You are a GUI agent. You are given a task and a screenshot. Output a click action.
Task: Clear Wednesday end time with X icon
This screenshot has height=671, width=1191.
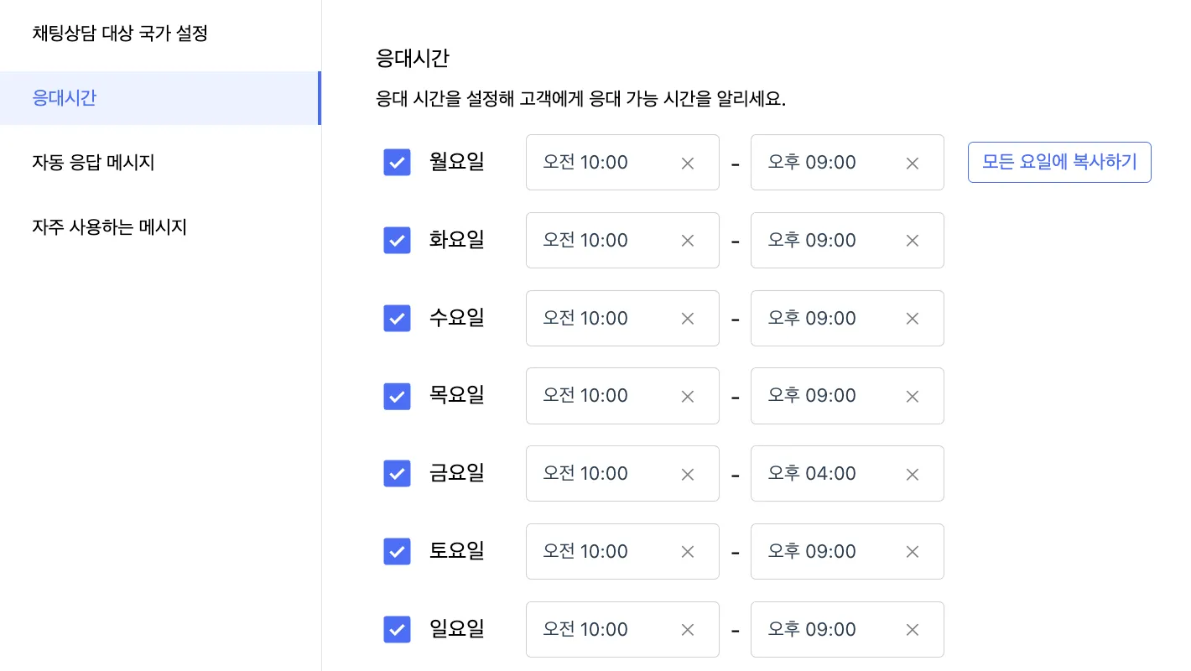[913, 319]
